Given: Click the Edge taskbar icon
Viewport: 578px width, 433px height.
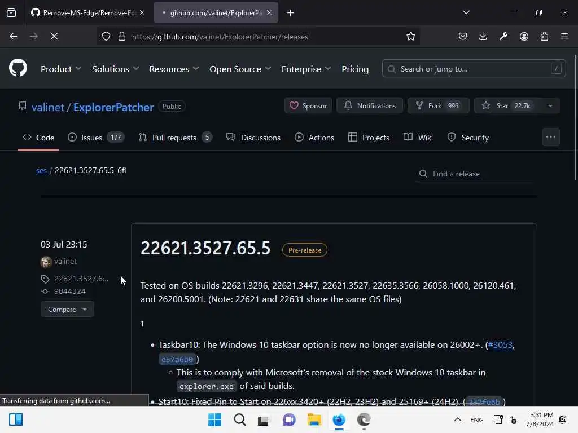Looking at the screenshot, I should click(364, 419).
